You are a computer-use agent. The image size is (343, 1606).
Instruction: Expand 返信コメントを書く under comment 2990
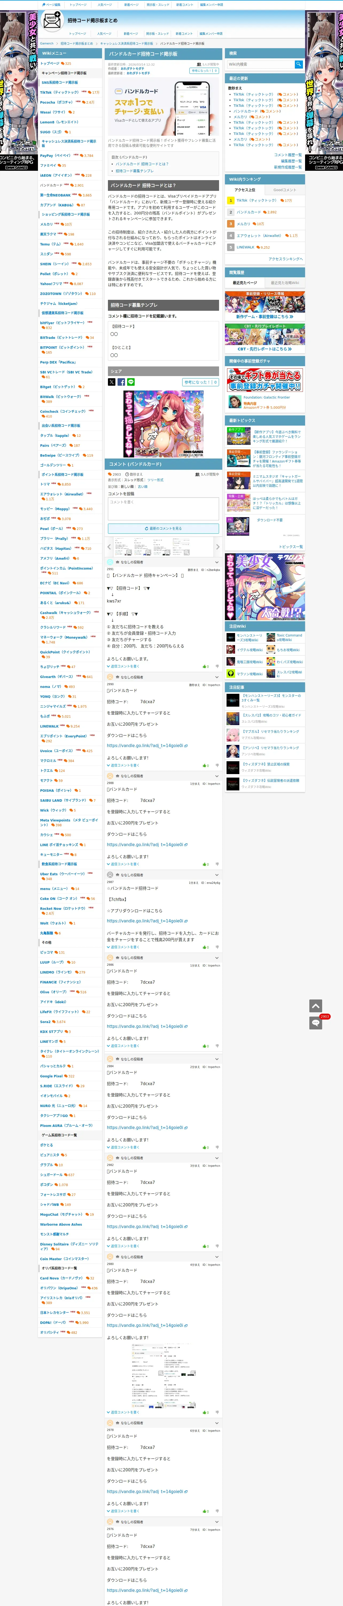(123, 765)
